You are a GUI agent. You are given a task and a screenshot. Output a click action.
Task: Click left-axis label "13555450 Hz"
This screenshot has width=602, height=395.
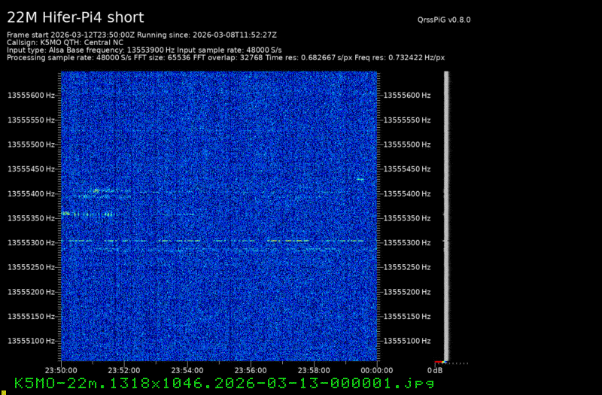(x=31, y=169)
